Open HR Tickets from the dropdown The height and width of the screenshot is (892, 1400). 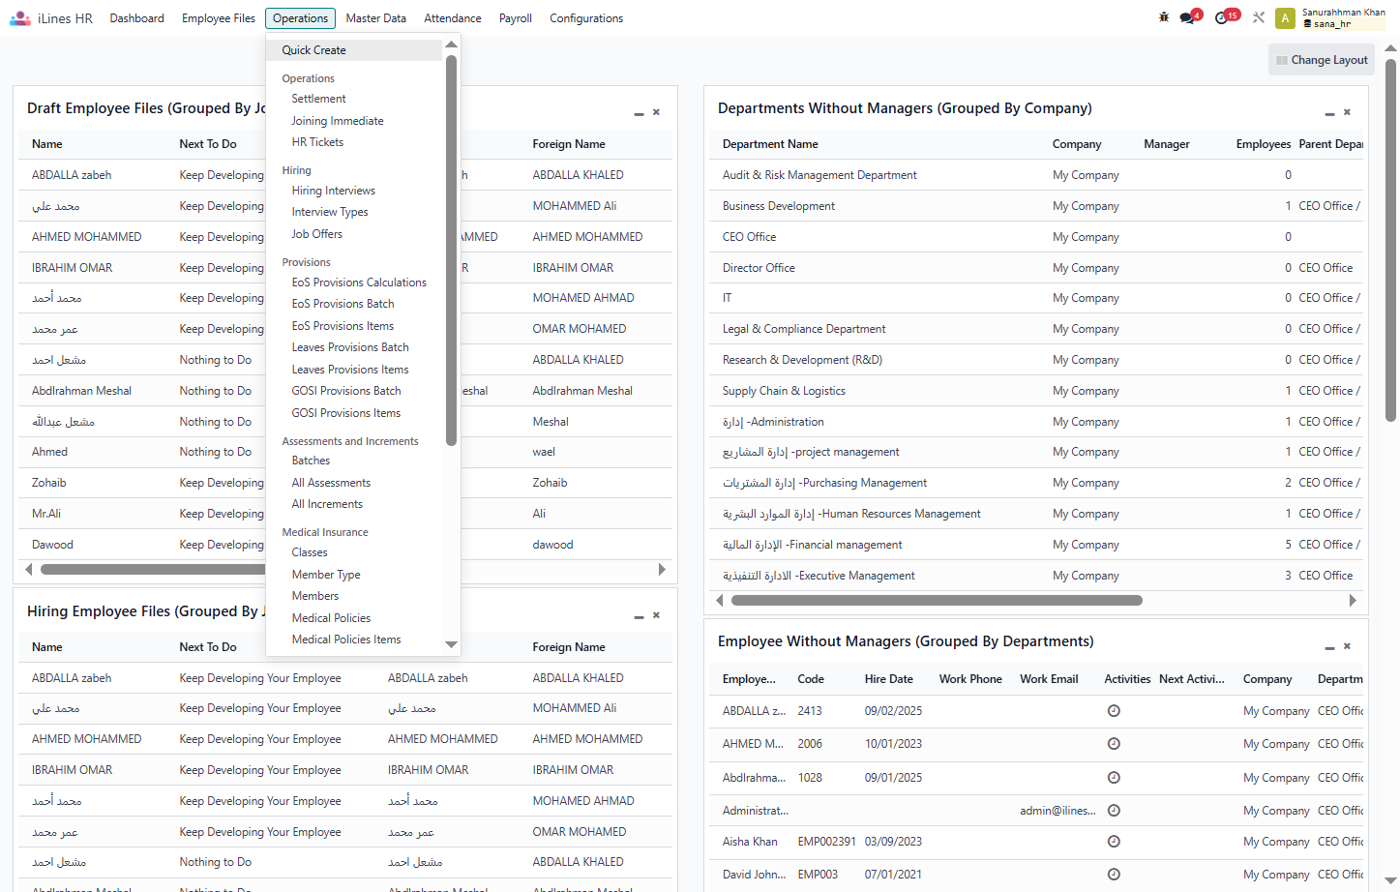point(354,142)
